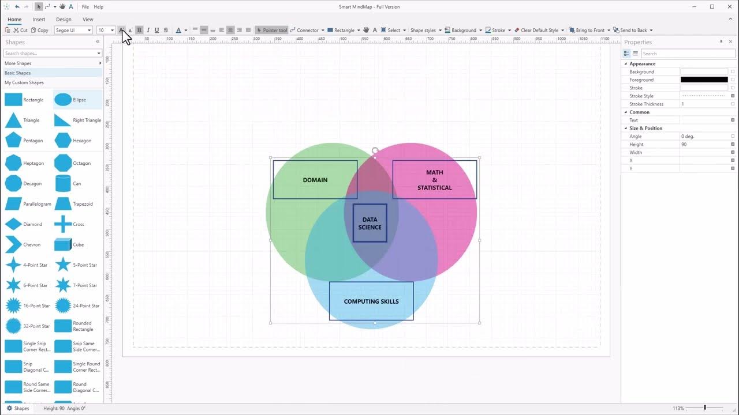739x415 pixels.
Task: Click the font color A icon
Action: [x=178, y=30]
